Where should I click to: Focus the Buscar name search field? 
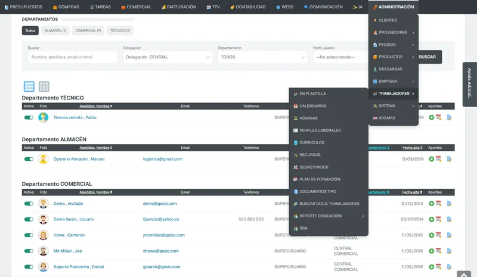(x=72, y=57)
